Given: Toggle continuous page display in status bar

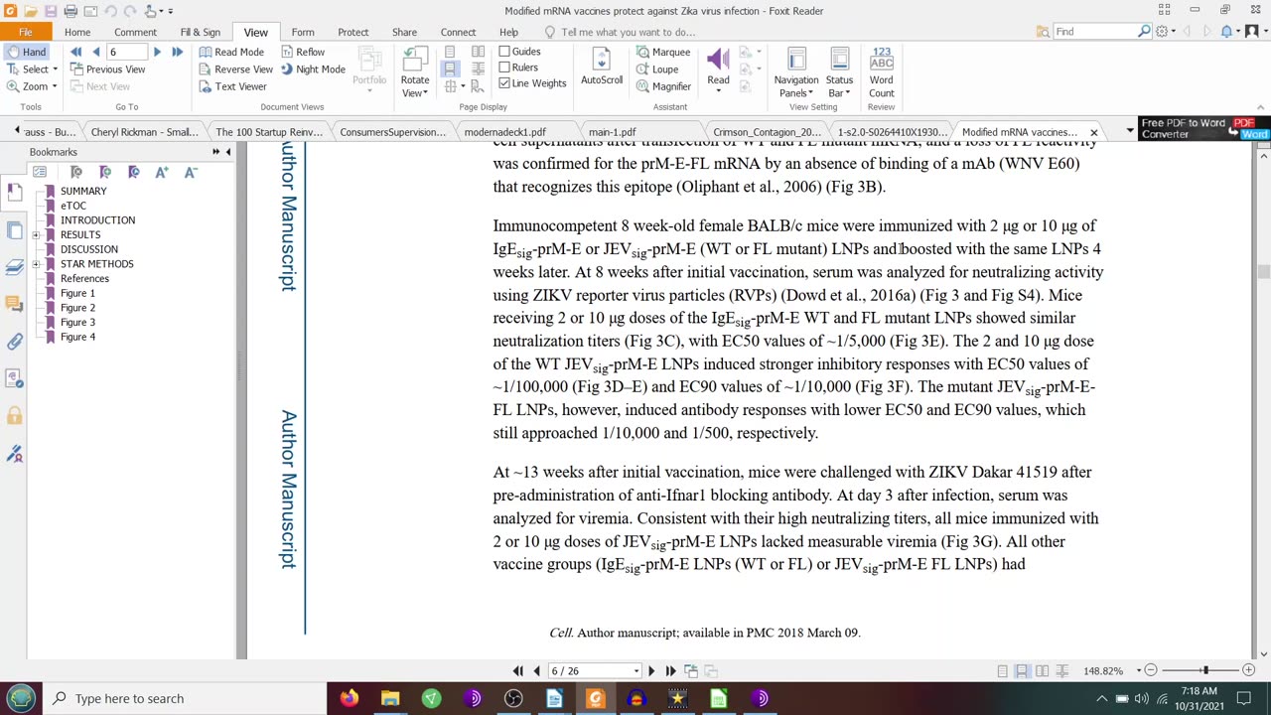Looking at the screenshot, I should click(1022, 671).
